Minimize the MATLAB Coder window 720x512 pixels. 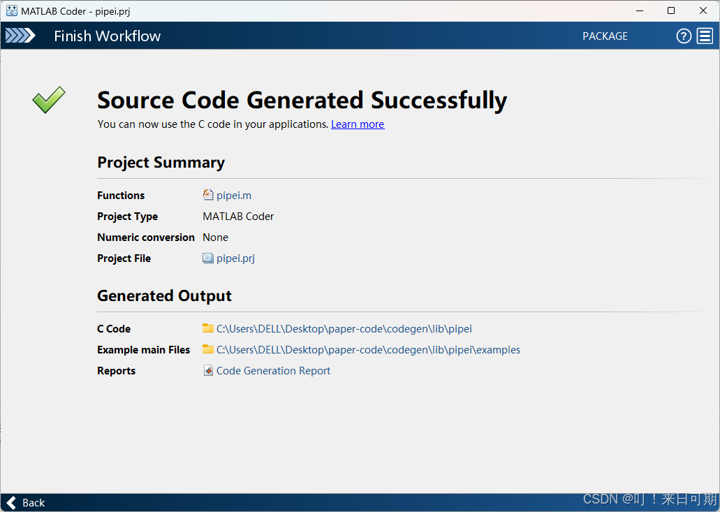pyautogui.click(x=640, y=11)
